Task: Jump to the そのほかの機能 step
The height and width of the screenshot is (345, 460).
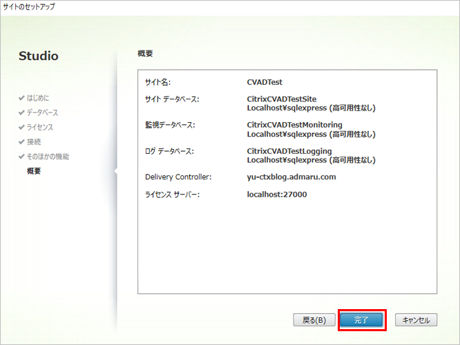Action: click(48, 156)
